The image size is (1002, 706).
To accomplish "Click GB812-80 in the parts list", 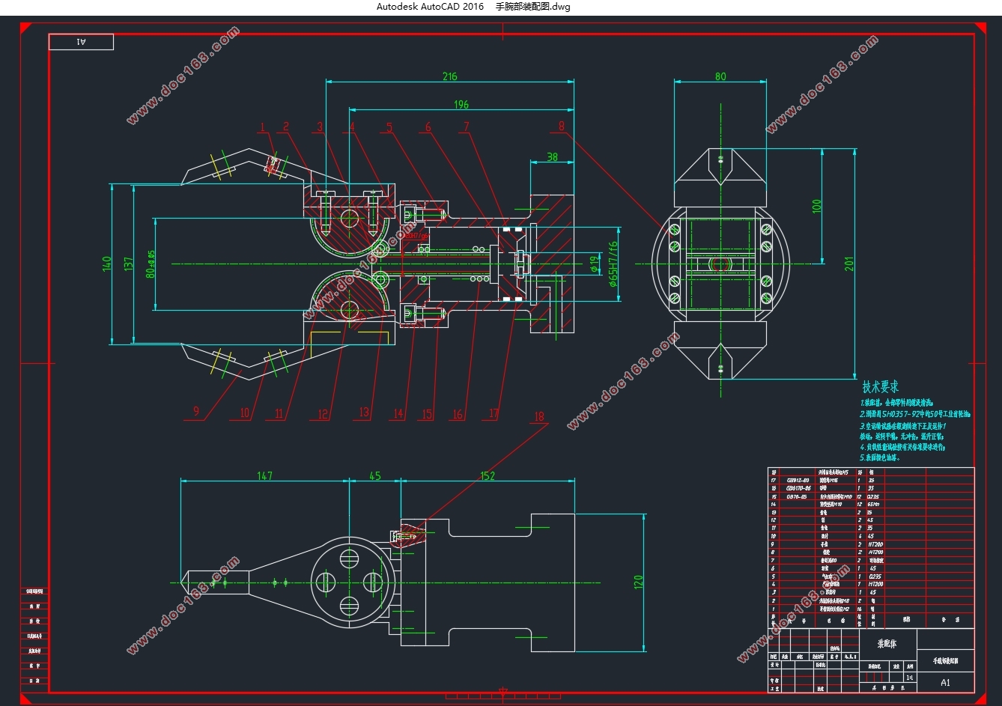I will point(798,480).
